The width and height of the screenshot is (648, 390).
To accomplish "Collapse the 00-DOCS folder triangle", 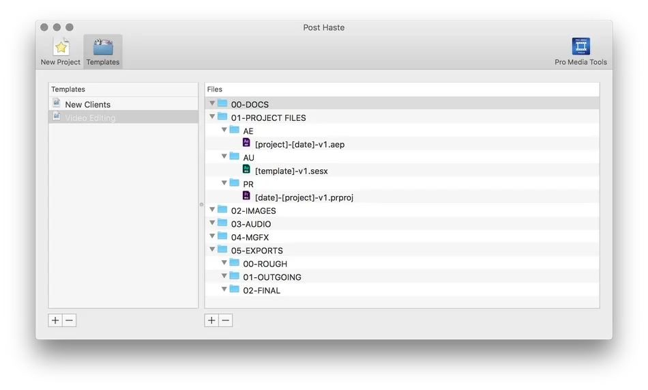I will (x=212, y=103).
